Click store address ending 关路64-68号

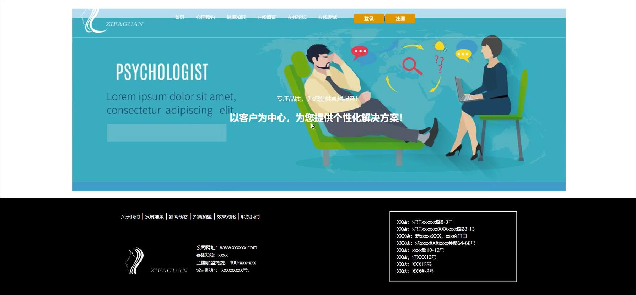pyautogui.click(x=436, y=243)
